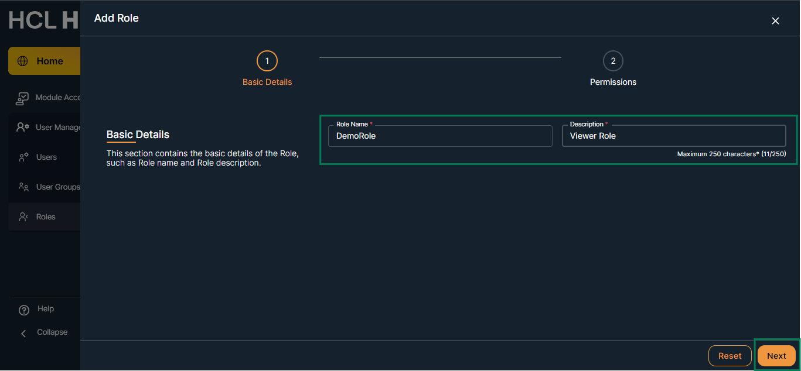
Task: Click the Home globe icon
Action: 23,61
